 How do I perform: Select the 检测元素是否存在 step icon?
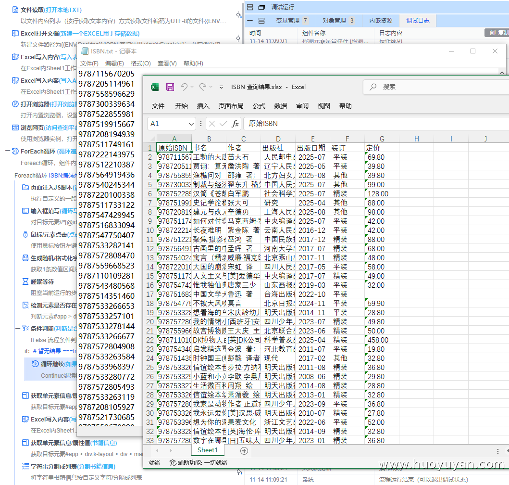25,305
